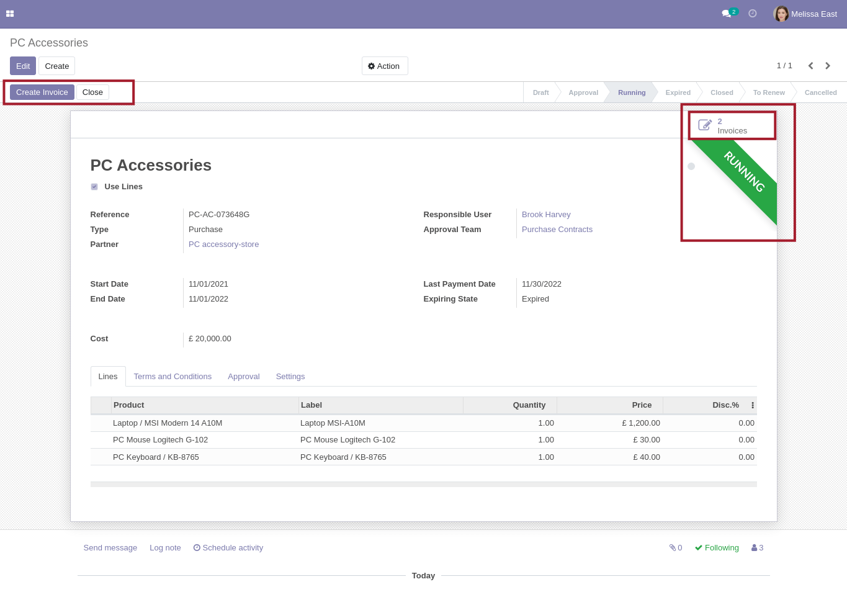Click the Create Invoice button
The width and height of the screenshot is (847, 592).
42,92
